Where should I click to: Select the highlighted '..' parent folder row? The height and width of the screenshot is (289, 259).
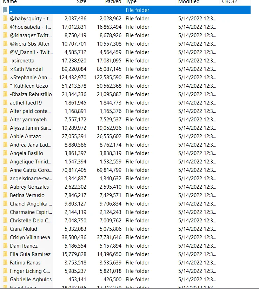[130, 10]
